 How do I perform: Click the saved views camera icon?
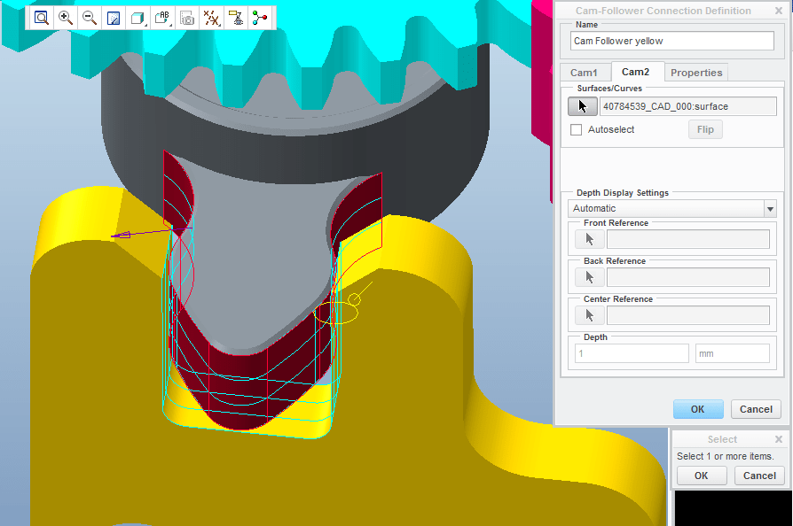coord(186,17)
